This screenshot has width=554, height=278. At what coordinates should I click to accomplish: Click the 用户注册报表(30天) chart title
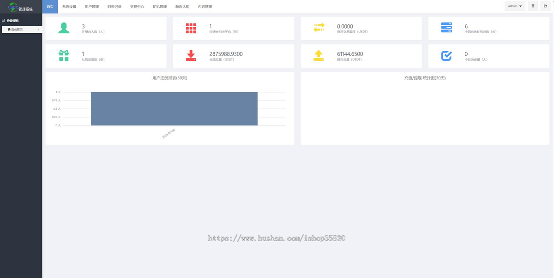point(170,78)
